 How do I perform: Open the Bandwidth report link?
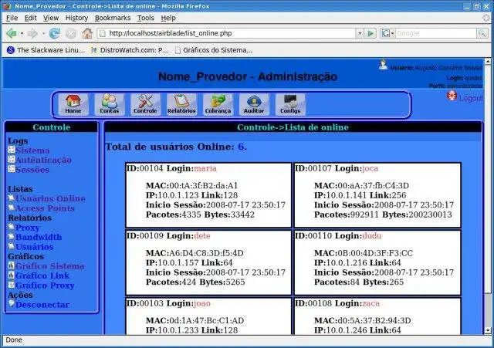(39, 237)
